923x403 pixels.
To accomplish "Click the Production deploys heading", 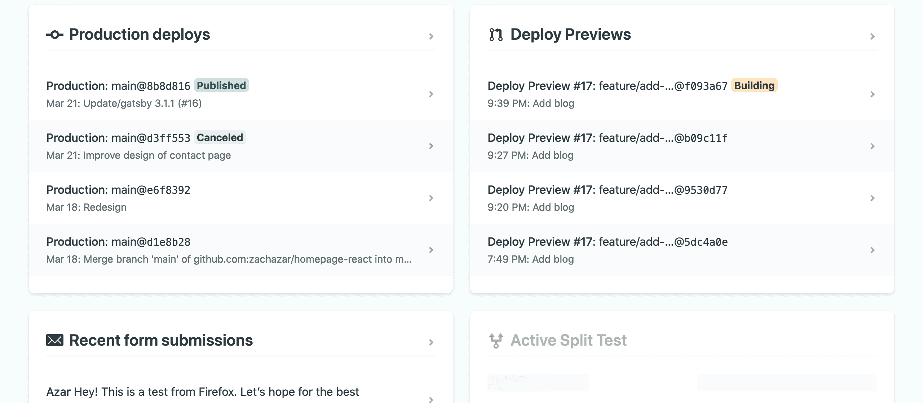I will [140, 35].
